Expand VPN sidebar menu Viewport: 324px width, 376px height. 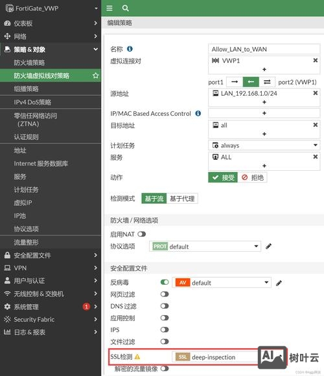pyautogui.click(x=51, y=268)
